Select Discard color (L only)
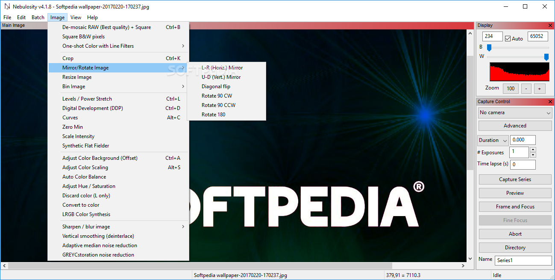 [118, 196]
